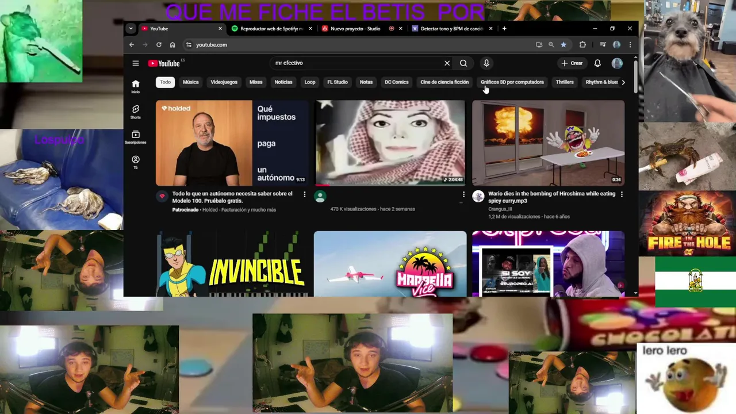Image resolution: width=736 pixels, height=414 pixels.
Task: Clear the search text with the X icon
Action: pyautogui.click(x=447, y=63)
